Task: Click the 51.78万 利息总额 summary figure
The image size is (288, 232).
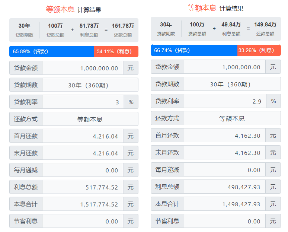Action: (89, 26)
